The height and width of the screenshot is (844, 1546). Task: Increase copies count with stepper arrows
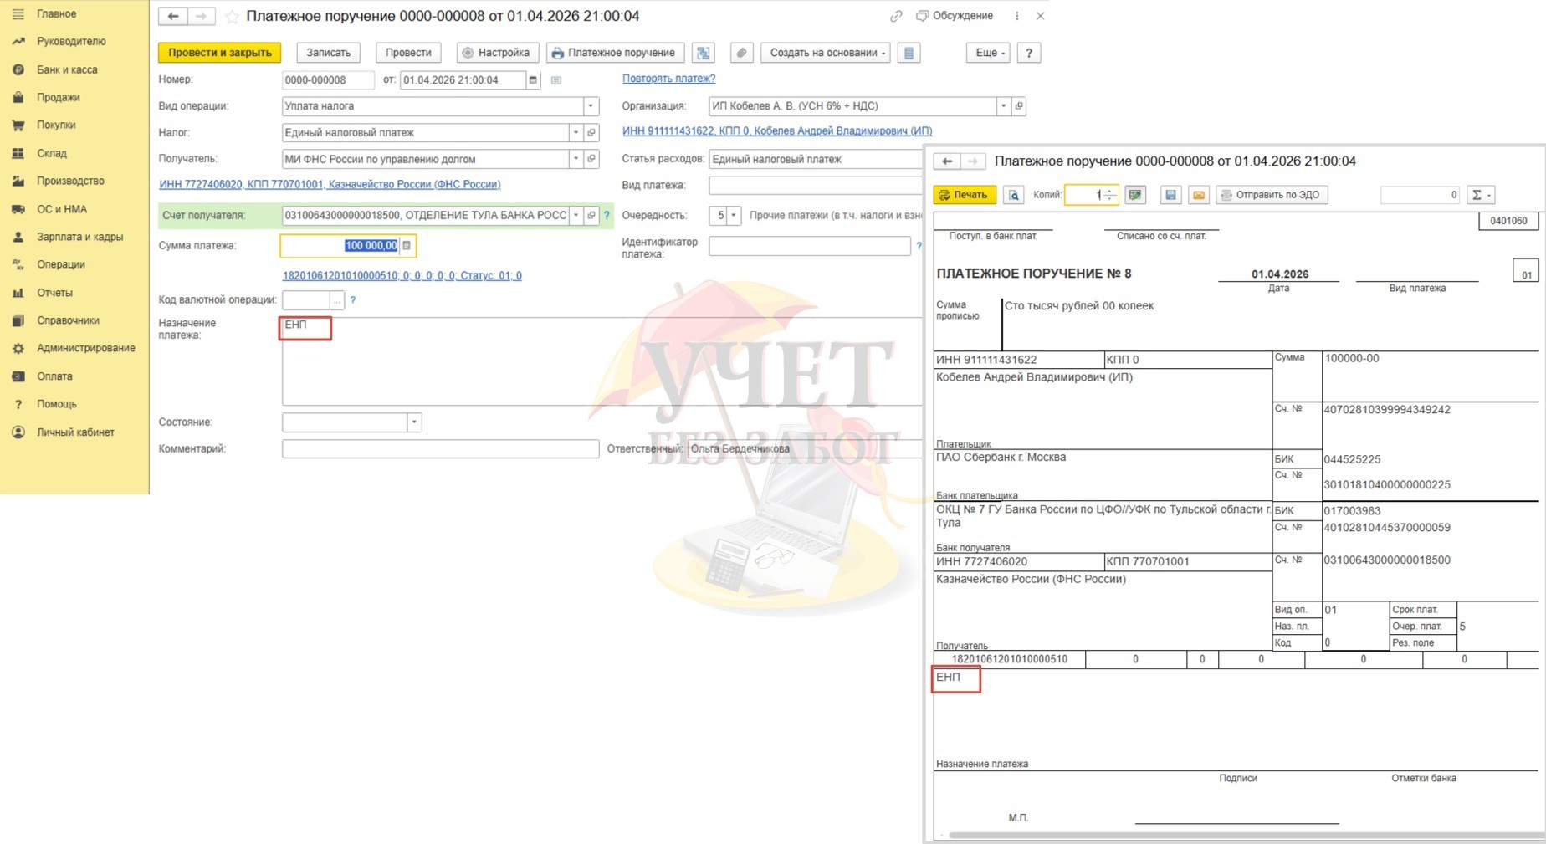(x=1109, y=192)
